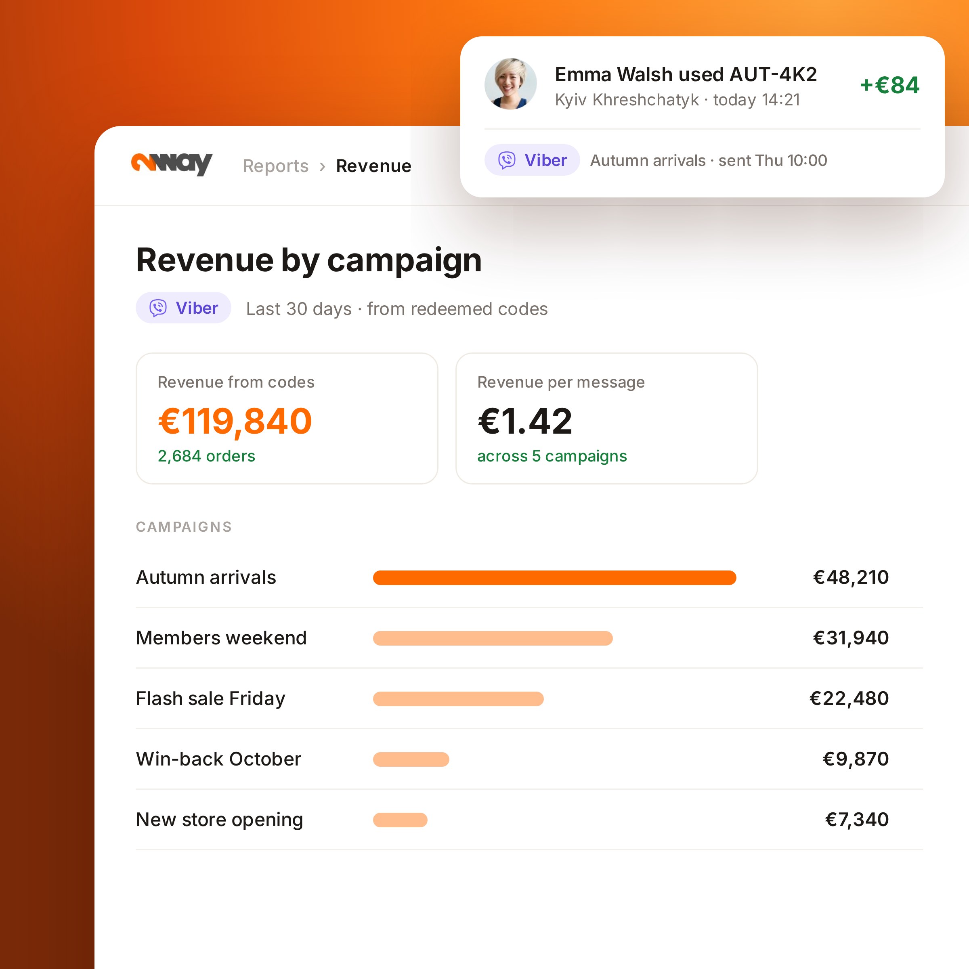Select the Win-back October campaign
The width and height of the screenshot is (969, 969).
[529, 759]
